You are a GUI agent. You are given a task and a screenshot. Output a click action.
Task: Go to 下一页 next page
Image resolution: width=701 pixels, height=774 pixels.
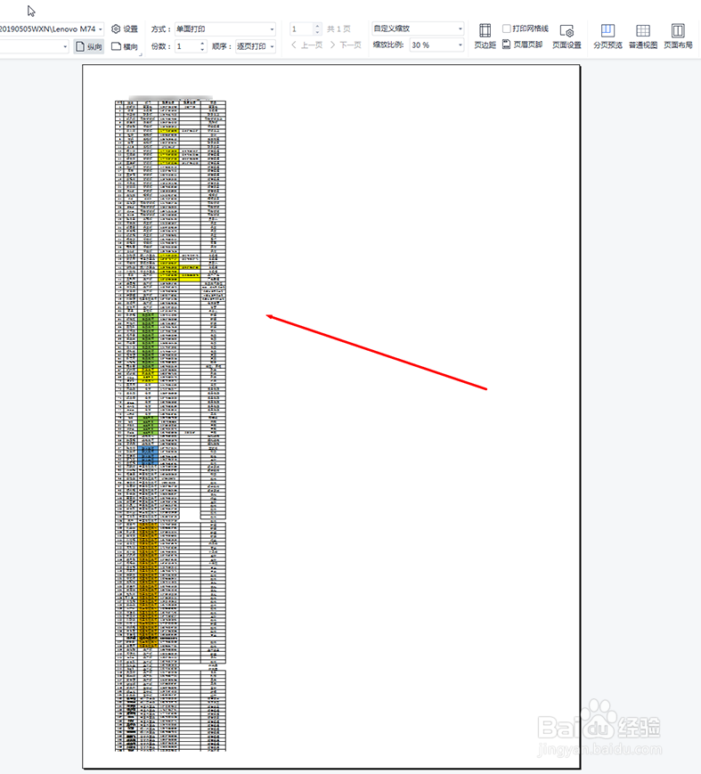coord(346,45)
